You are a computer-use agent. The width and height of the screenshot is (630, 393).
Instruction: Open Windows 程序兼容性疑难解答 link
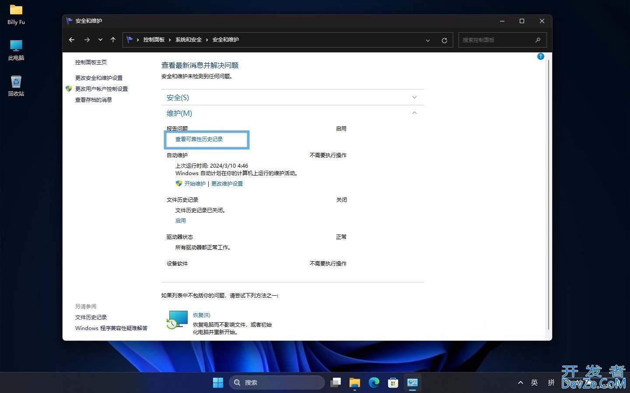coord(111,328)
